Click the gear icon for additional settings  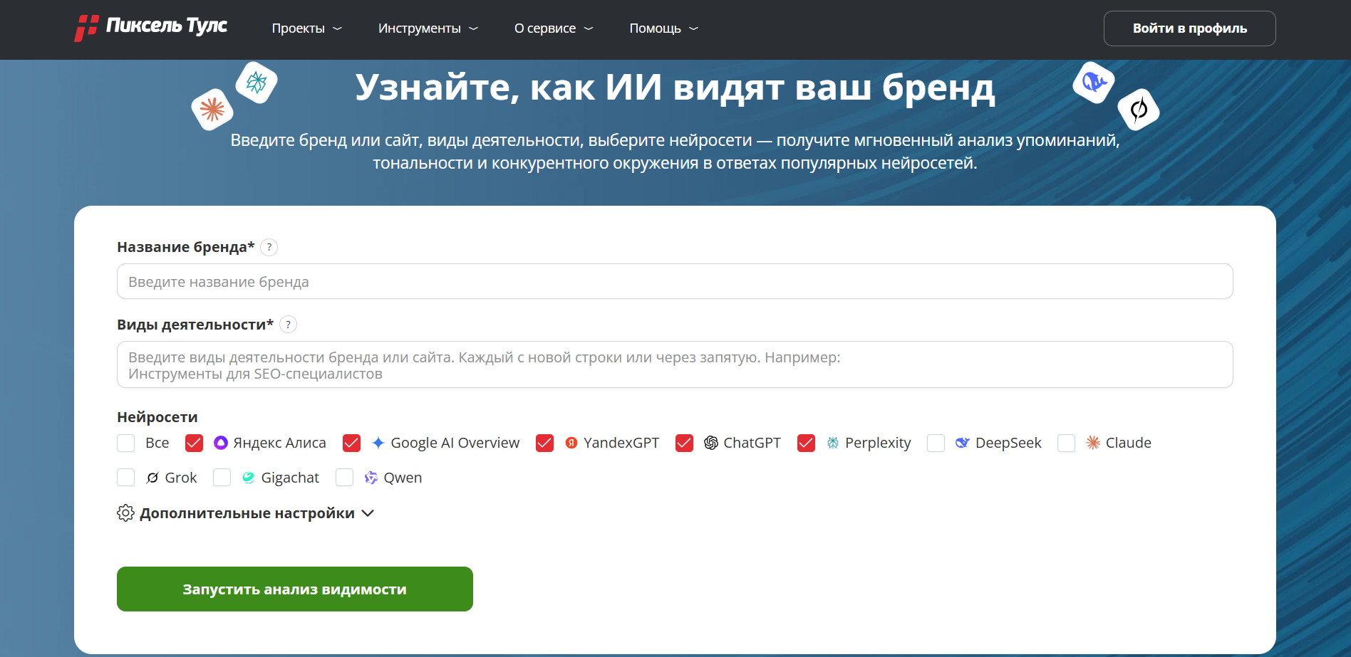tap(125, 513)
